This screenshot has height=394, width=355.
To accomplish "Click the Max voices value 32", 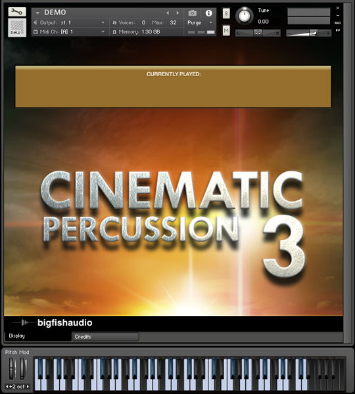I will coord(173,22).
